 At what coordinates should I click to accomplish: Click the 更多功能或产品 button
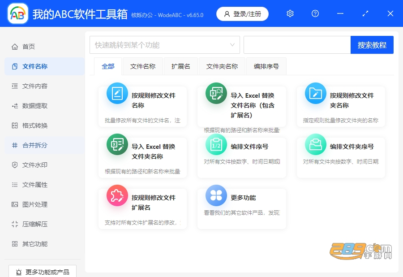click(43, 271)
